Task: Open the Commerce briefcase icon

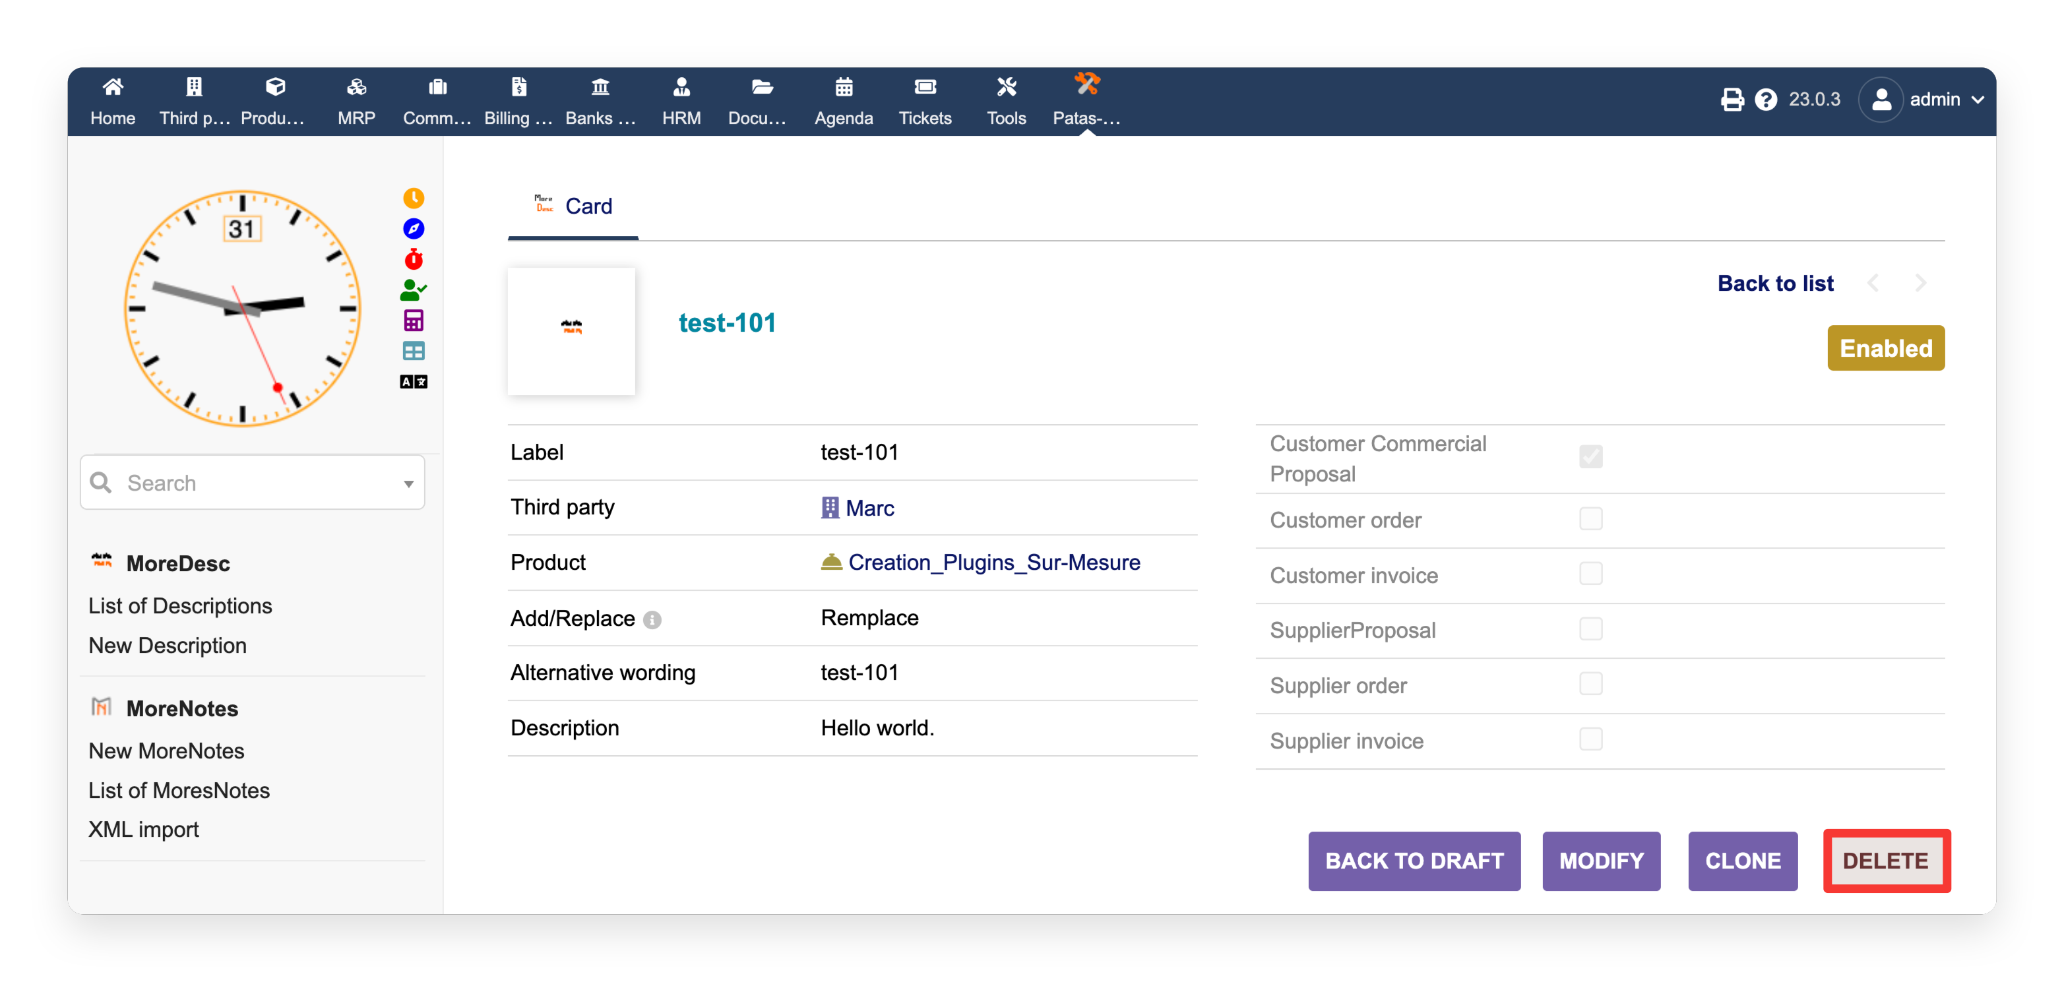Action: tap(437, 86)
